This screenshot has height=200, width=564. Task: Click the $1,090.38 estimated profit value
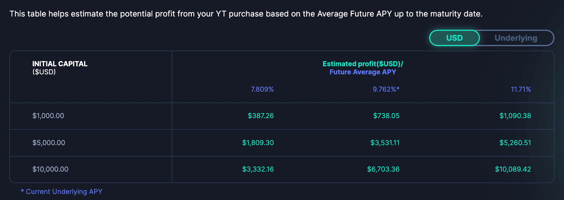click(515, 116)
